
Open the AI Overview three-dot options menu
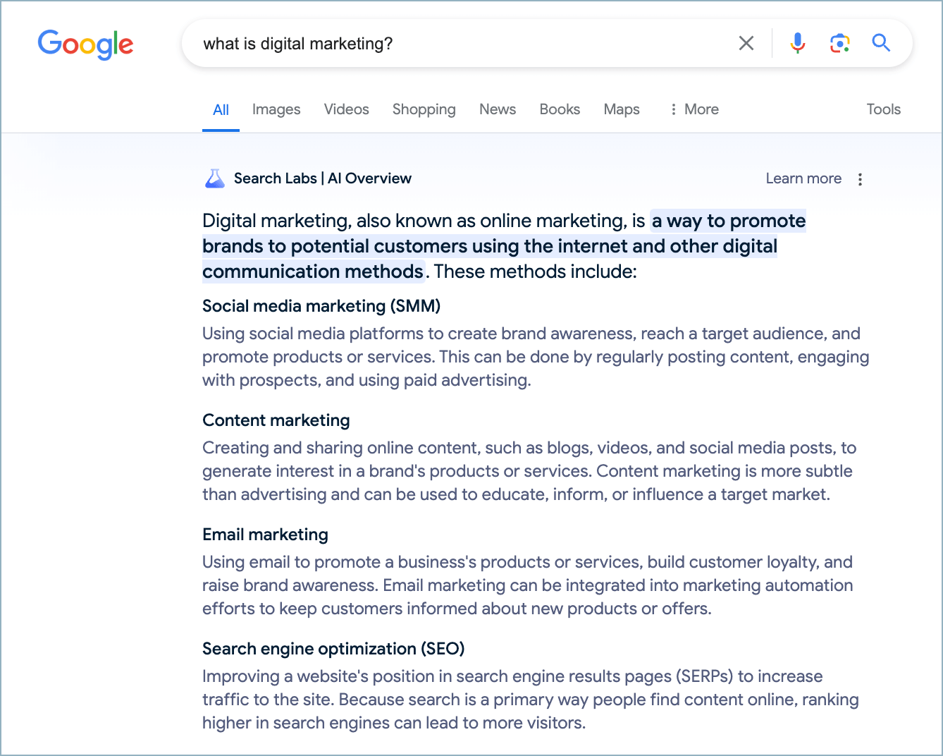pos(860,179)
